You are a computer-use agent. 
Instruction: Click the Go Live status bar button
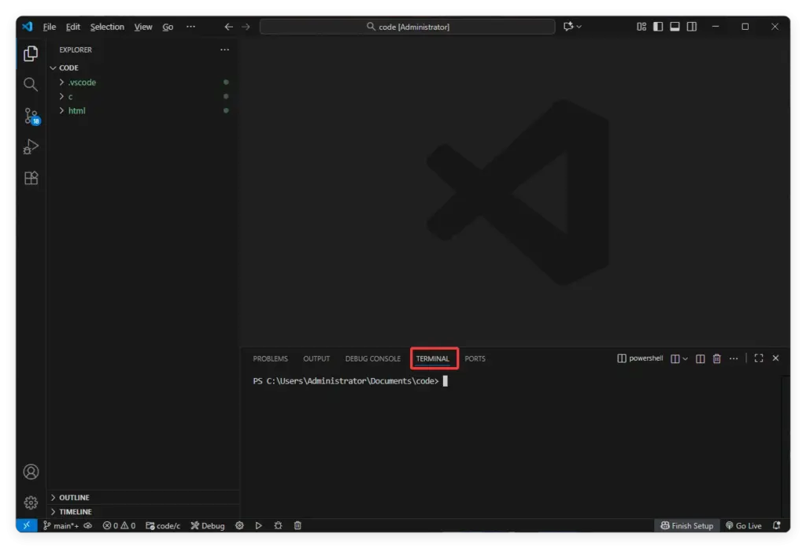click(x=744, y=526)
